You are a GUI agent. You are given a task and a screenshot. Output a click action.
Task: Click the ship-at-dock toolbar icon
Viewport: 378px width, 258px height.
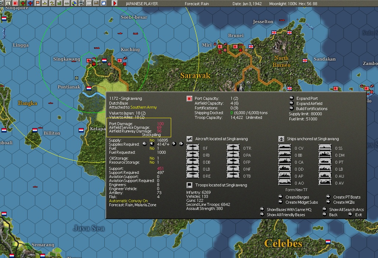67,3
